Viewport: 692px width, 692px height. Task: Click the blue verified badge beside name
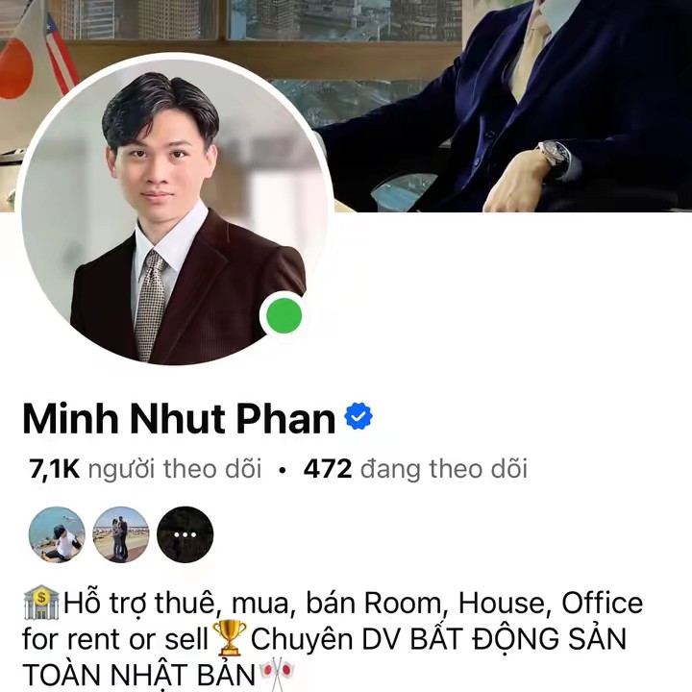coord(358,416)
